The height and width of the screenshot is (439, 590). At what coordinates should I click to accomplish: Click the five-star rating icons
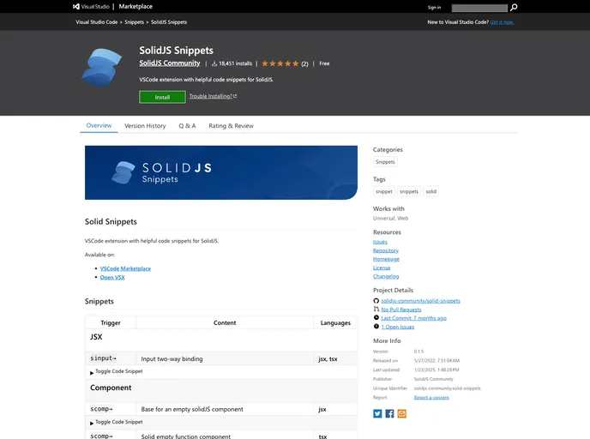(280, 63)
